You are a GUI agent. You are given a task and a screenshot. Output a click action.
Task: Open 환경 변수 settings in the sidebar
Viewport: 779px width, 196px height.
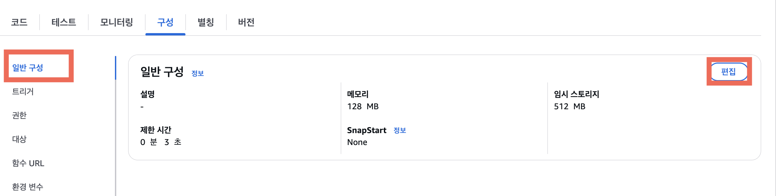(28, 187)
